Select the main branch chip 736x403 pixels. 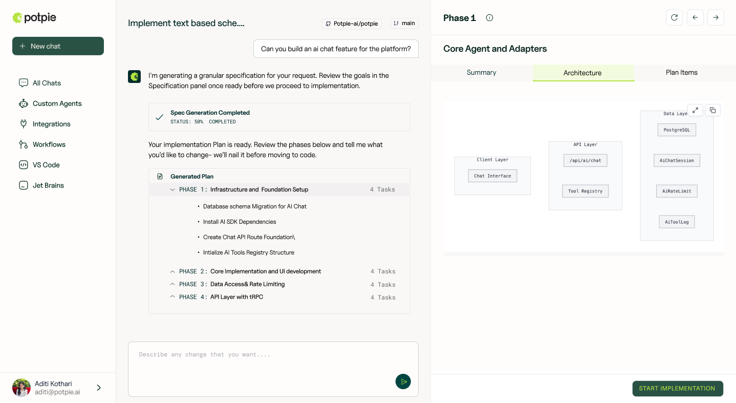pyautogui.click(x=404, y=24)
